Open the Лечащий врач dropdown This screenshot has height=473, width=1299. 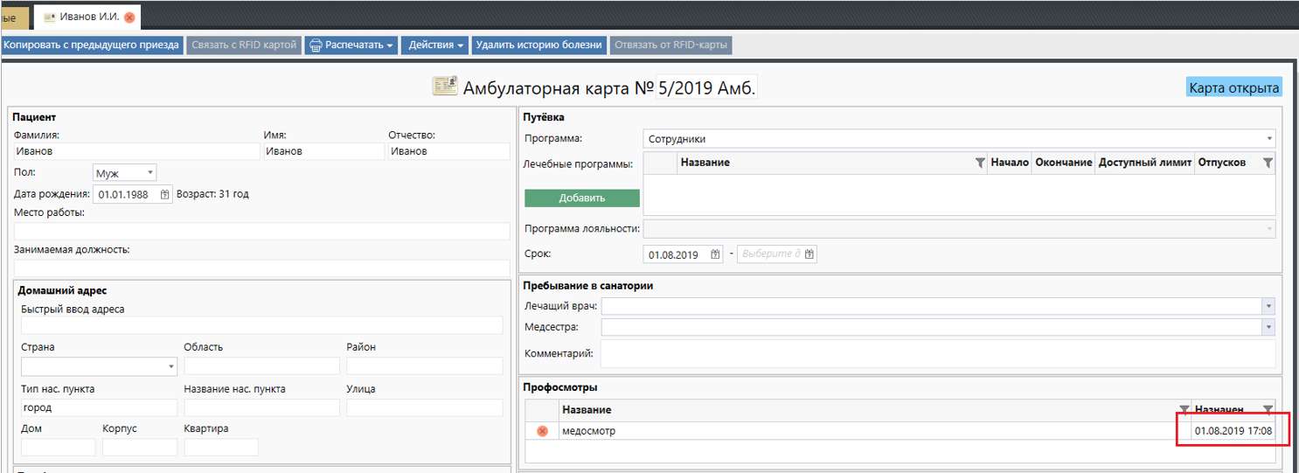(x=1268, y=306)
